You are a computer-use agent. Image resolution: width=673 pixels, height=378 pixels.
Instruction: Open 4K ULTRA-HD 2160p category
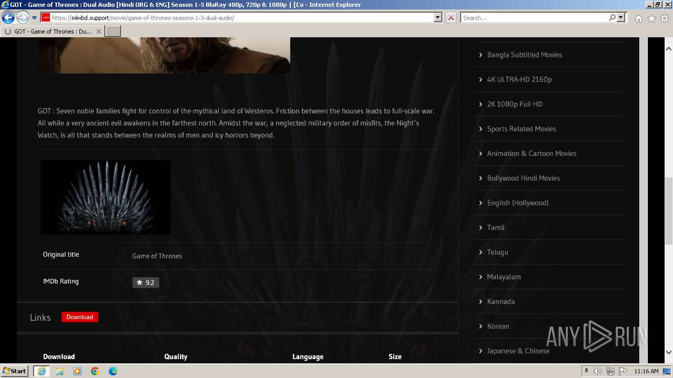(x=519, y=79)
